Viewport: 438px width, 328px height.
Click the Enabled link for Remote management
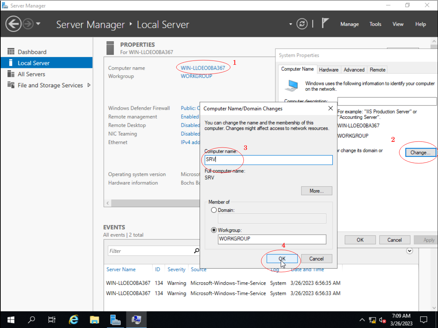(190, 116)
